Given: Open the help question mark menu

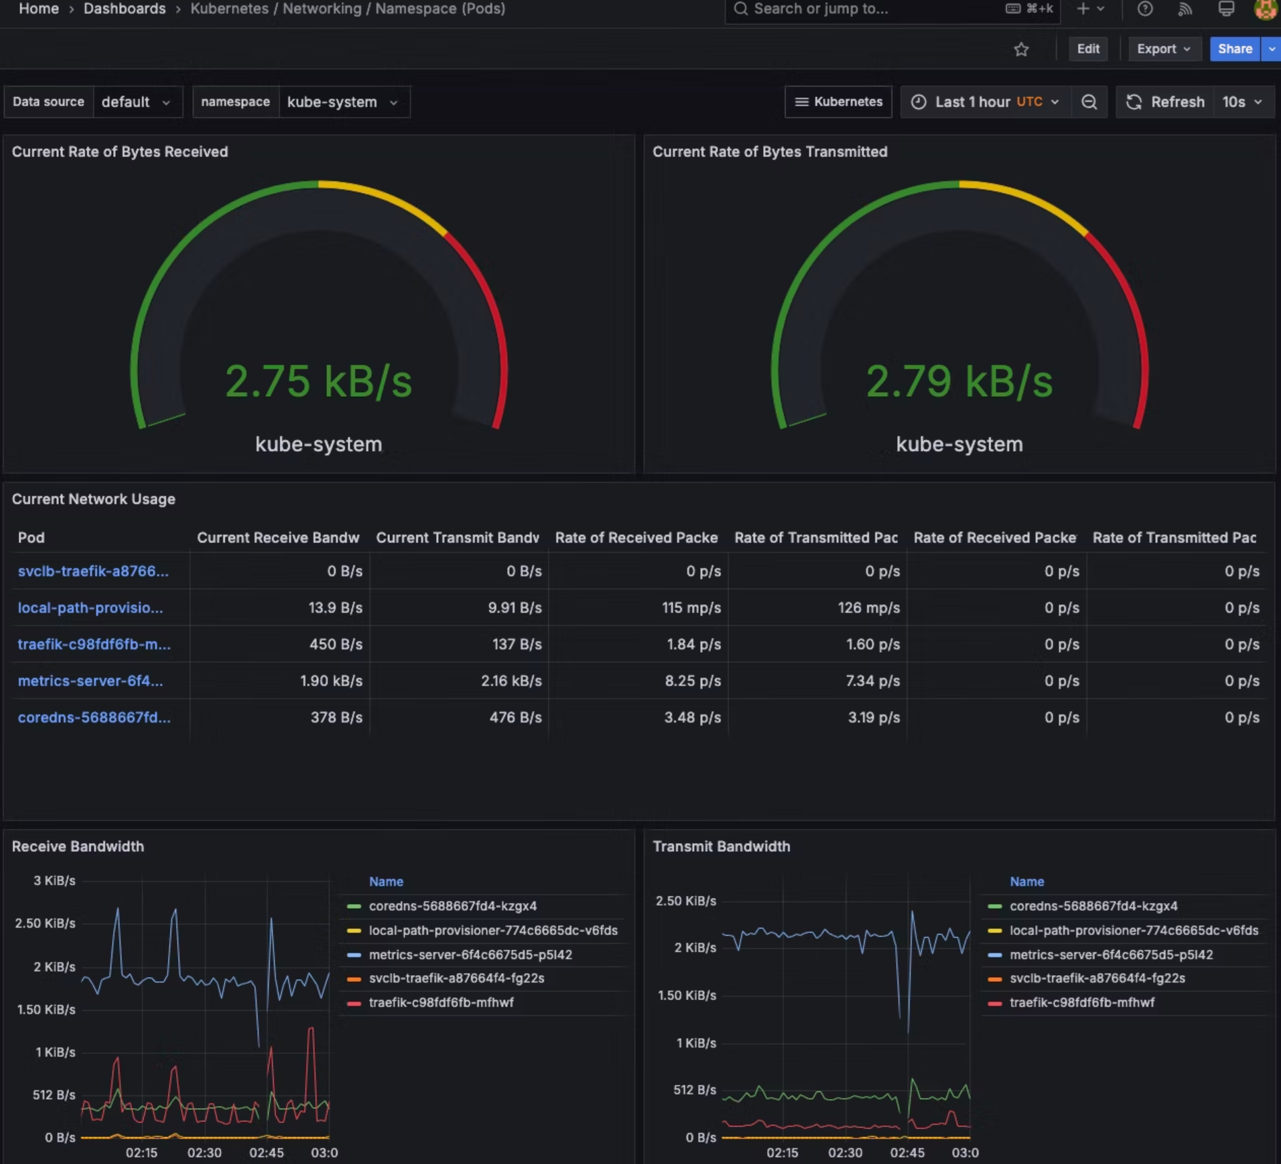Looking at the screenshot, I should click(1145, 9).
